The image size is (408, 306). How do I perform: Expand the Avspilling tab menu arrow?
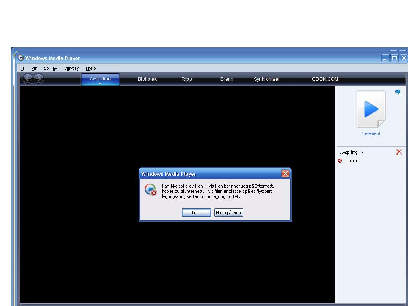click(x=100, y=84)
